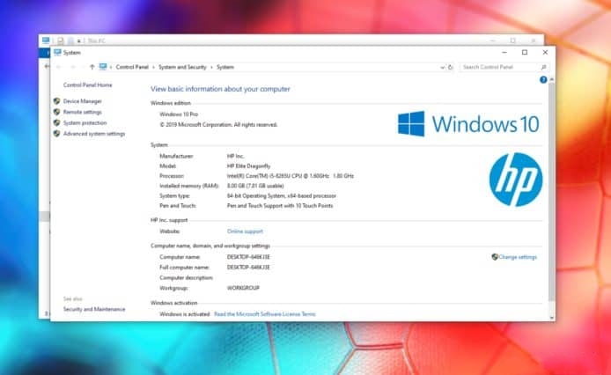Click the scroll down arrow

[551, 318]
